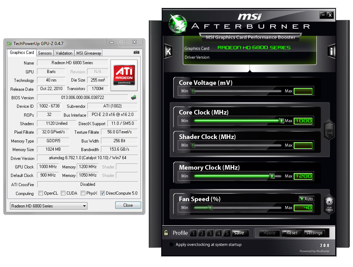Image resolution: width=353 pixels, height=267 pixels.
Task: Click the GPU-Z screenshot camera icon
Action: coord(137,52)
